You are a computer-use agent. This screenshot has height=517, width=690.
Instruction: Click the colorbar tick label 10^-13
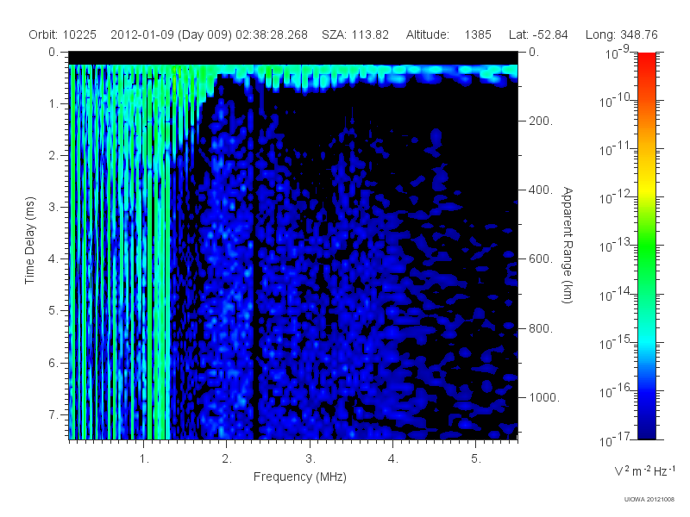pyautogui.click(x=617, y=246)
